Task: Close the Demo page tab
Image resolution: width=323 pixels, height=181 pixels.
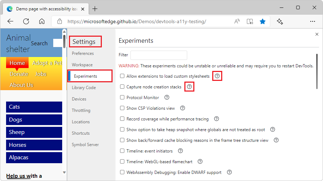Action: (x=83, y=9)
